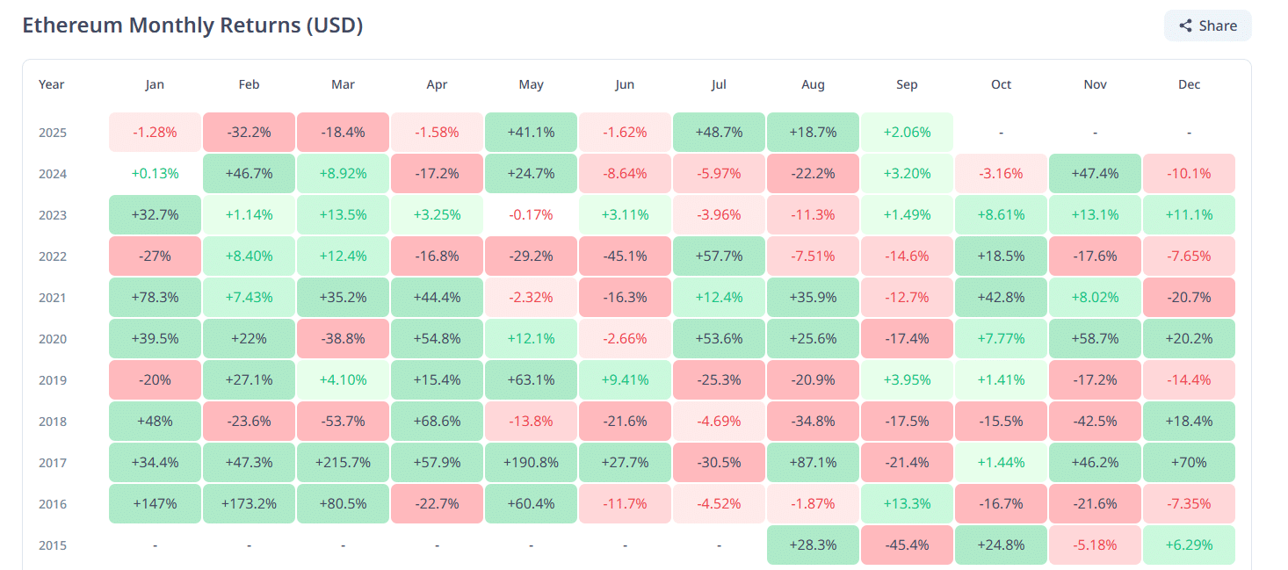Select the 2025 row label

pos(52,133)
